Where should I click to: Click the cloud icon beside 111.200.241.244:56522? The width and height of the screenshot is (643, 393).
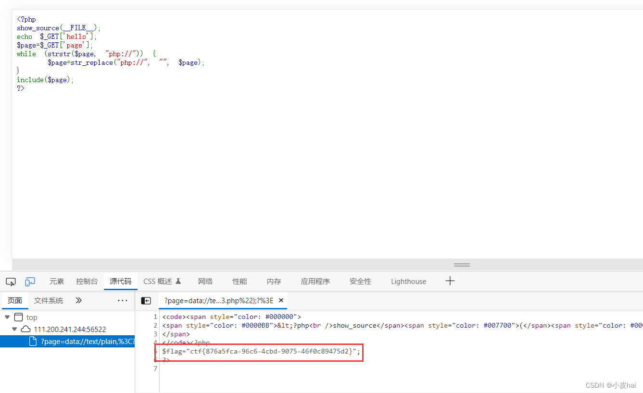[x=25, y=330]
